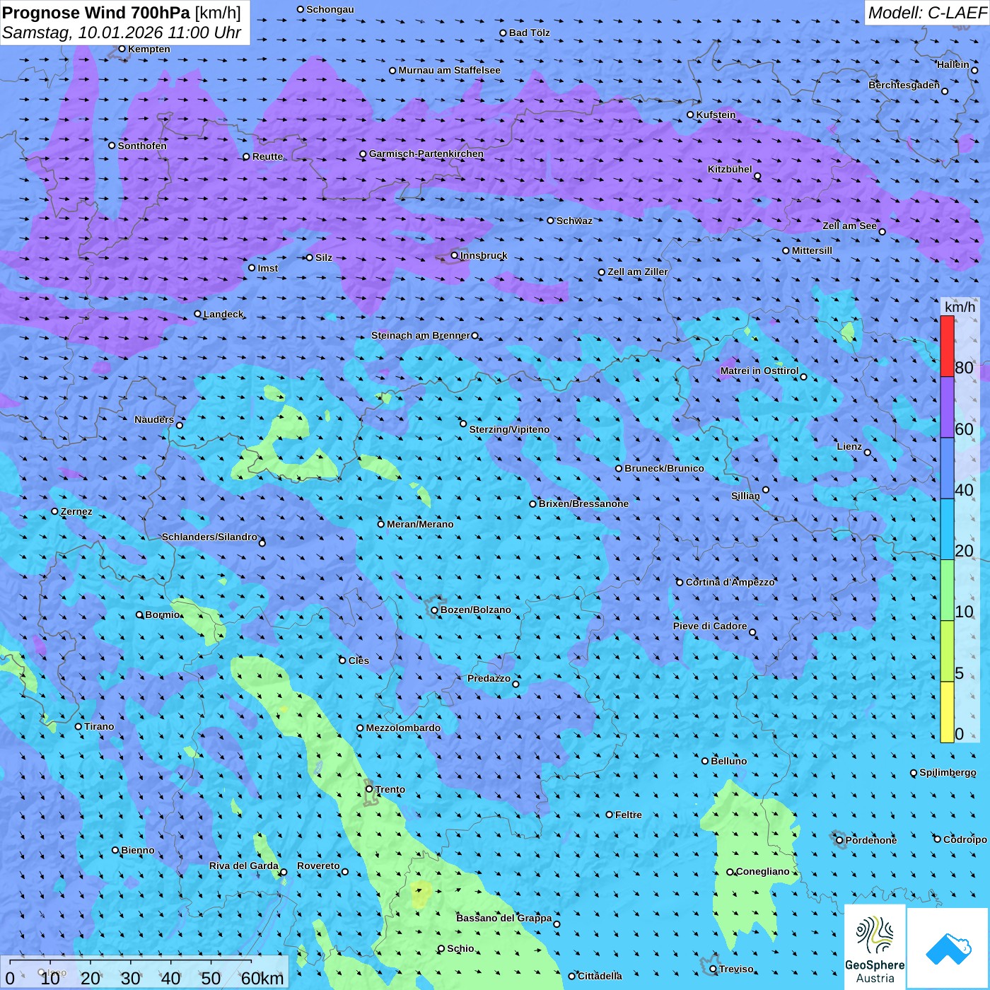Click the Prognose Wind 700hPa title
The width and height of the screenshot is (990, 990).
pyautogui.click(x=122, y=13)
